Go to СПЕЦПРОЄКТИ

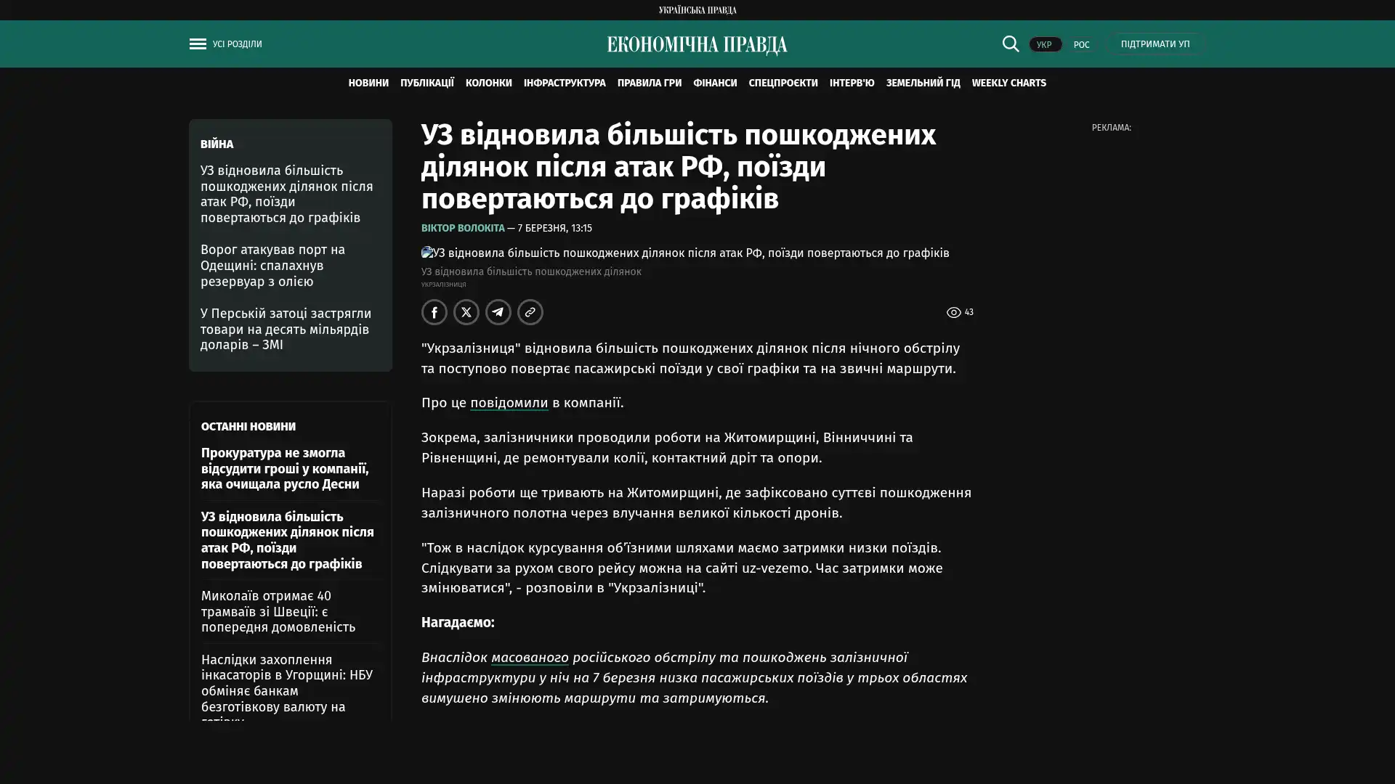coord(783,83)
